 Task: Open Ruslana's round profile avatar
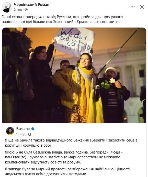click(10, 131)
